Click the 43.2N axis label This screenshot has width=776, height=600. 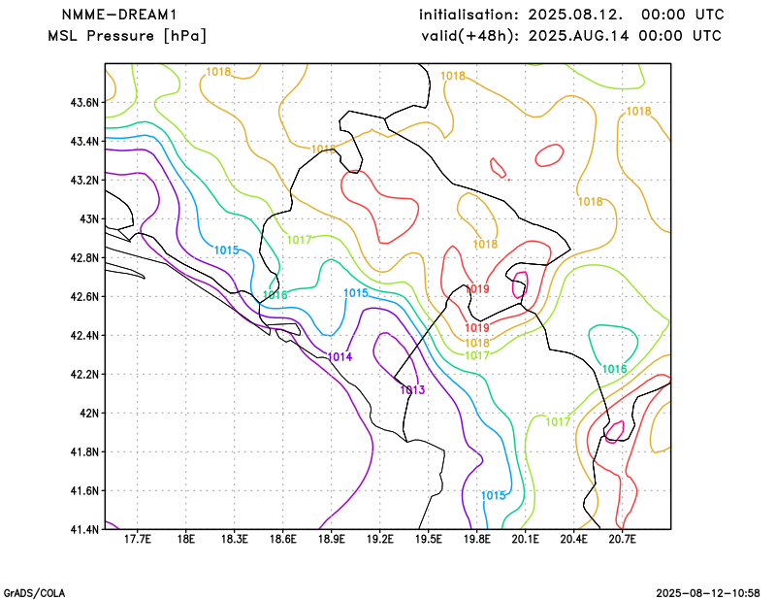[x=84, y=181]
